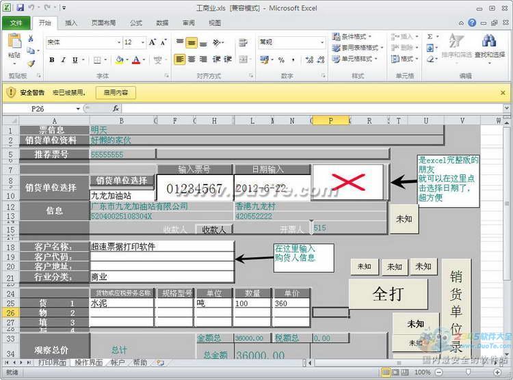The image size is (513, 380).
Task: Click the Zoom In plus button
Action: pyautogui.click(x=497, y=372)
